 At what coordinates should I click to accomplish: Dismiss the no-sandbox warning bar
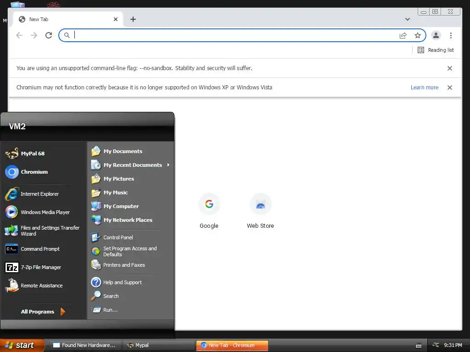point(450,68)
